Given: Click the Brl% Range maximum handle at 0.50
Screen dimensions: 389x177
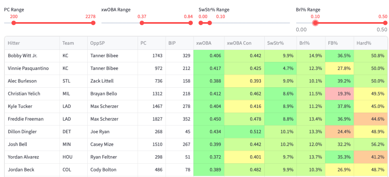Looking at the screenshot, I should point(385,23).
